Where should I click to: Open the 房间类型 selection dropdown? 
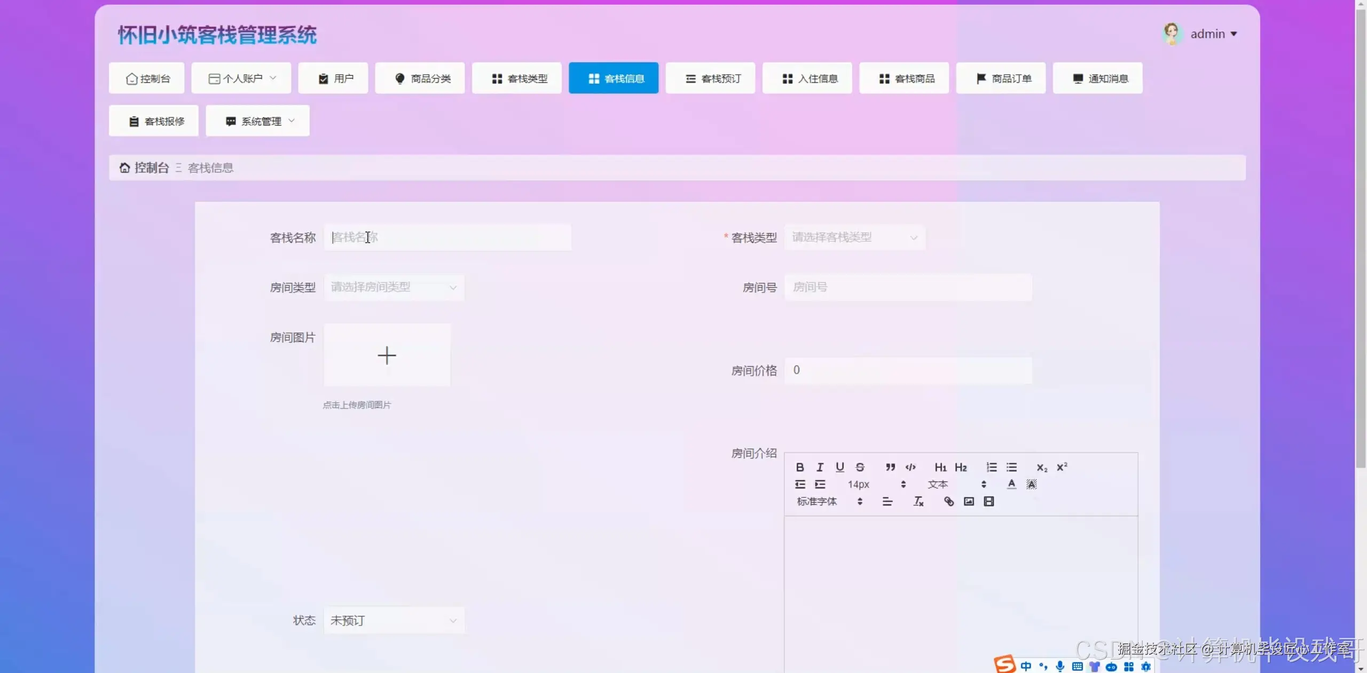pyautogui.click(x=393, y=287)
